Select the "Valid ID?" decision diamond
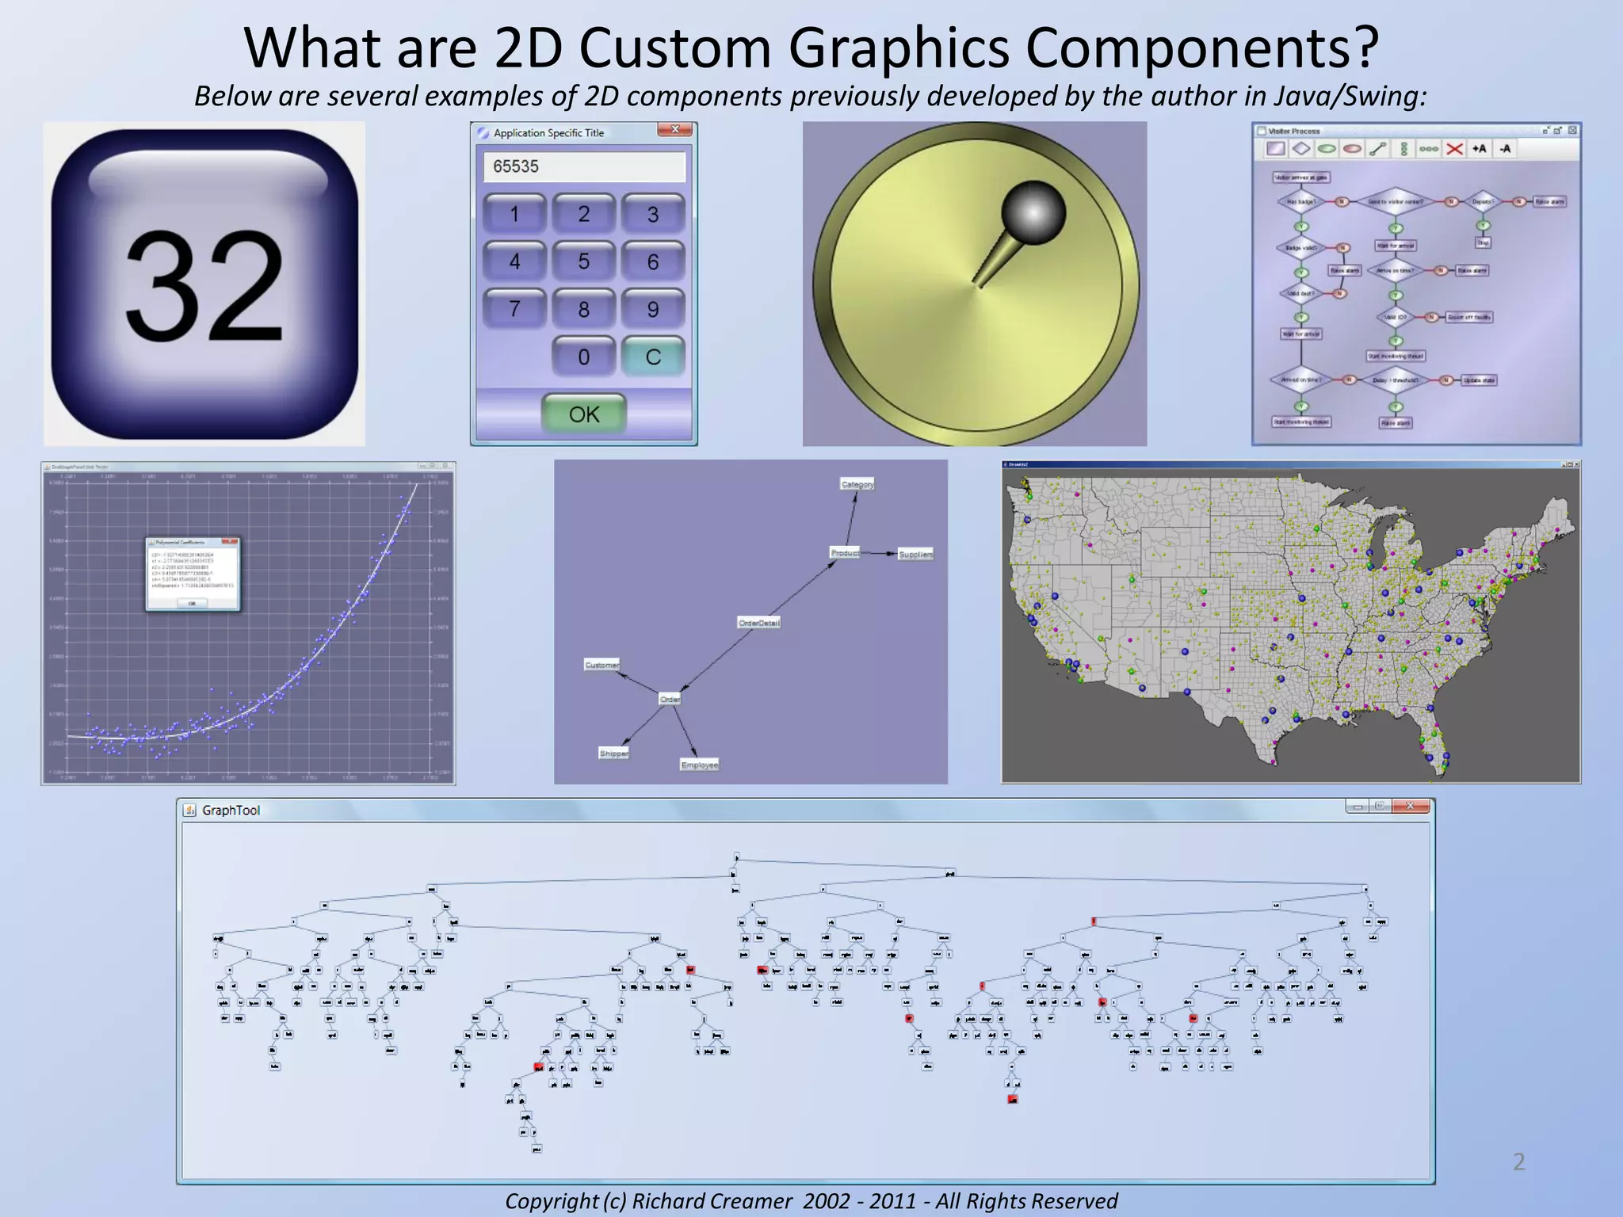Viewport: 1623px width, 1217px height. coord(1396,317)
